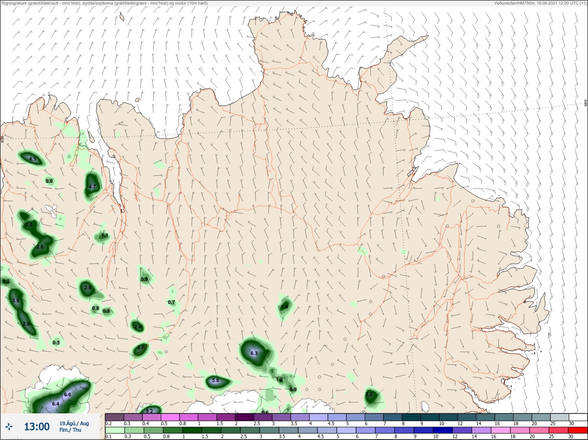
Task: Click the 6.3 precipitation cell value
Action: pyautogui.click(x=254, y=353)
